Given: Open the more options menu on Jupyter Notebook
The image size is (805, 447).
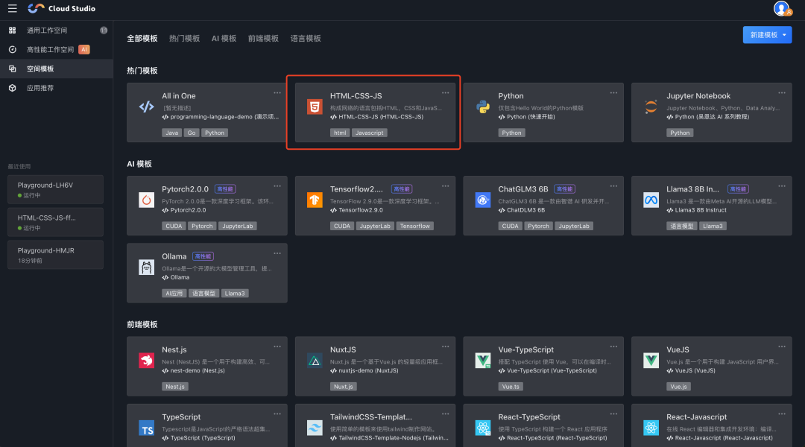Looking at the screenshot, I should (781, 93).
